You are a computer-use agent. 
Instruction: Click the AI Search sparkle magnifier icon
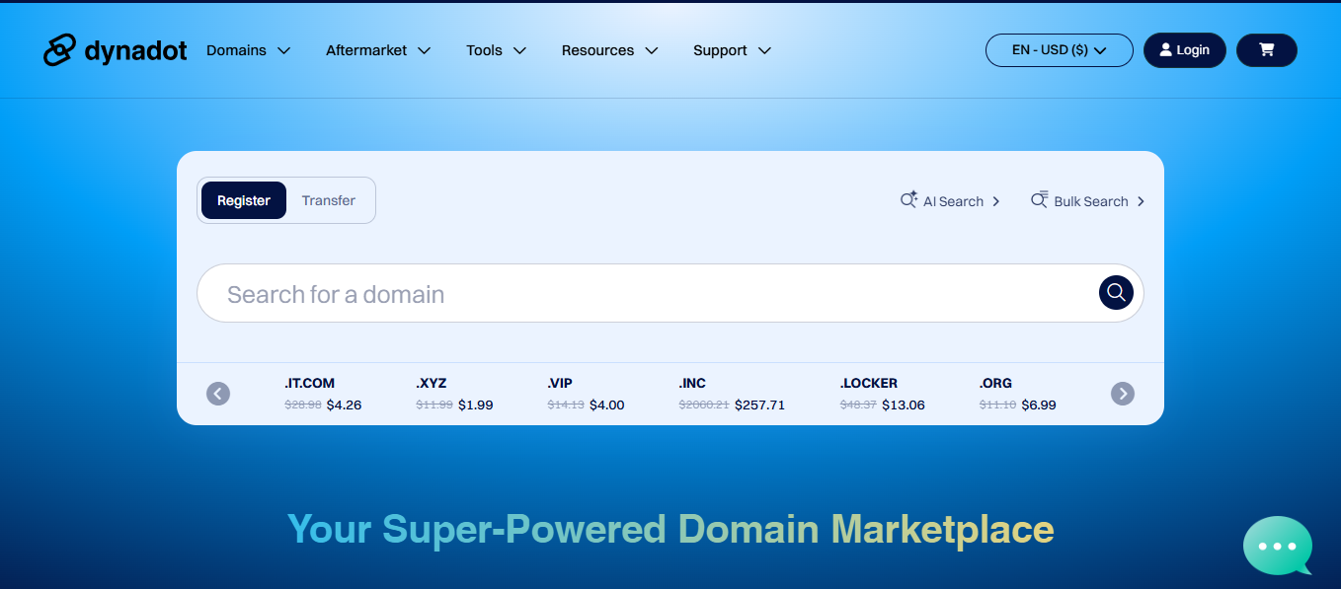click(x=908, y=200)
